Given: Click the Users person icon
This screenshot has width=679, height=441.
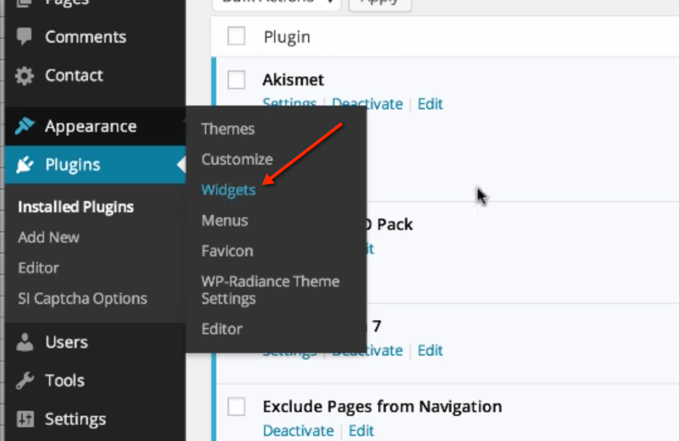Looking at the screenshot, I should [25, 342].
